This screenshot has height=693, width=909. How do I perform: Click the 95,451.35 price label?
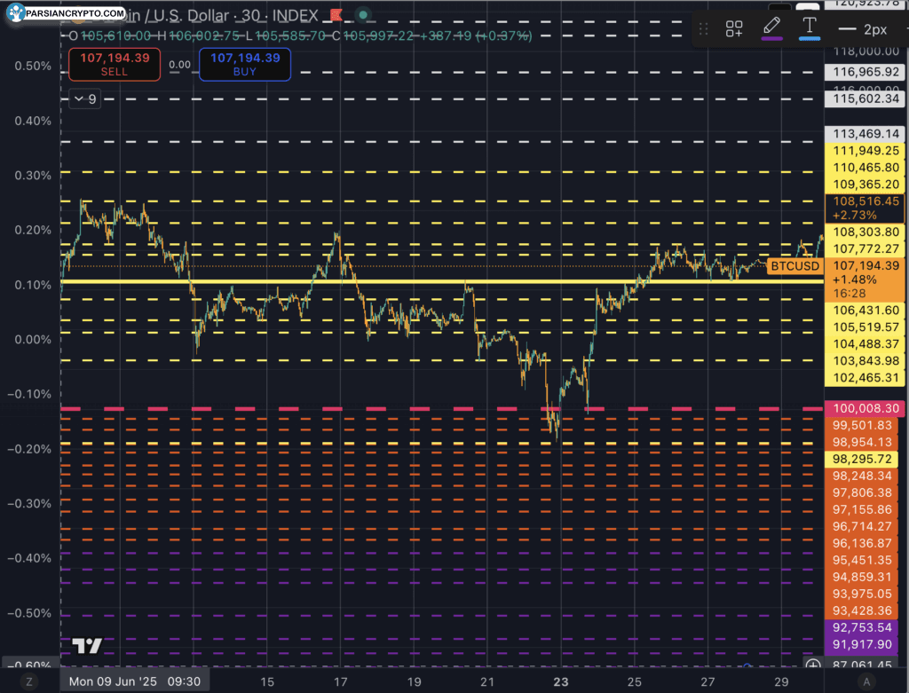coord(861,560)
